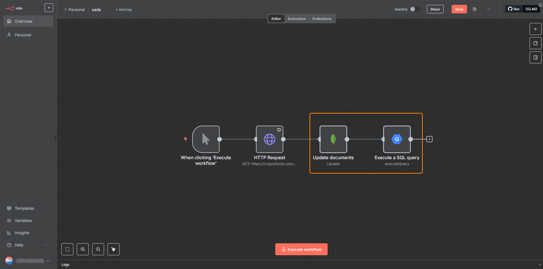The image size is (543, 269).
Task: Open the workflow three-dot options menu
Action: 489,9
